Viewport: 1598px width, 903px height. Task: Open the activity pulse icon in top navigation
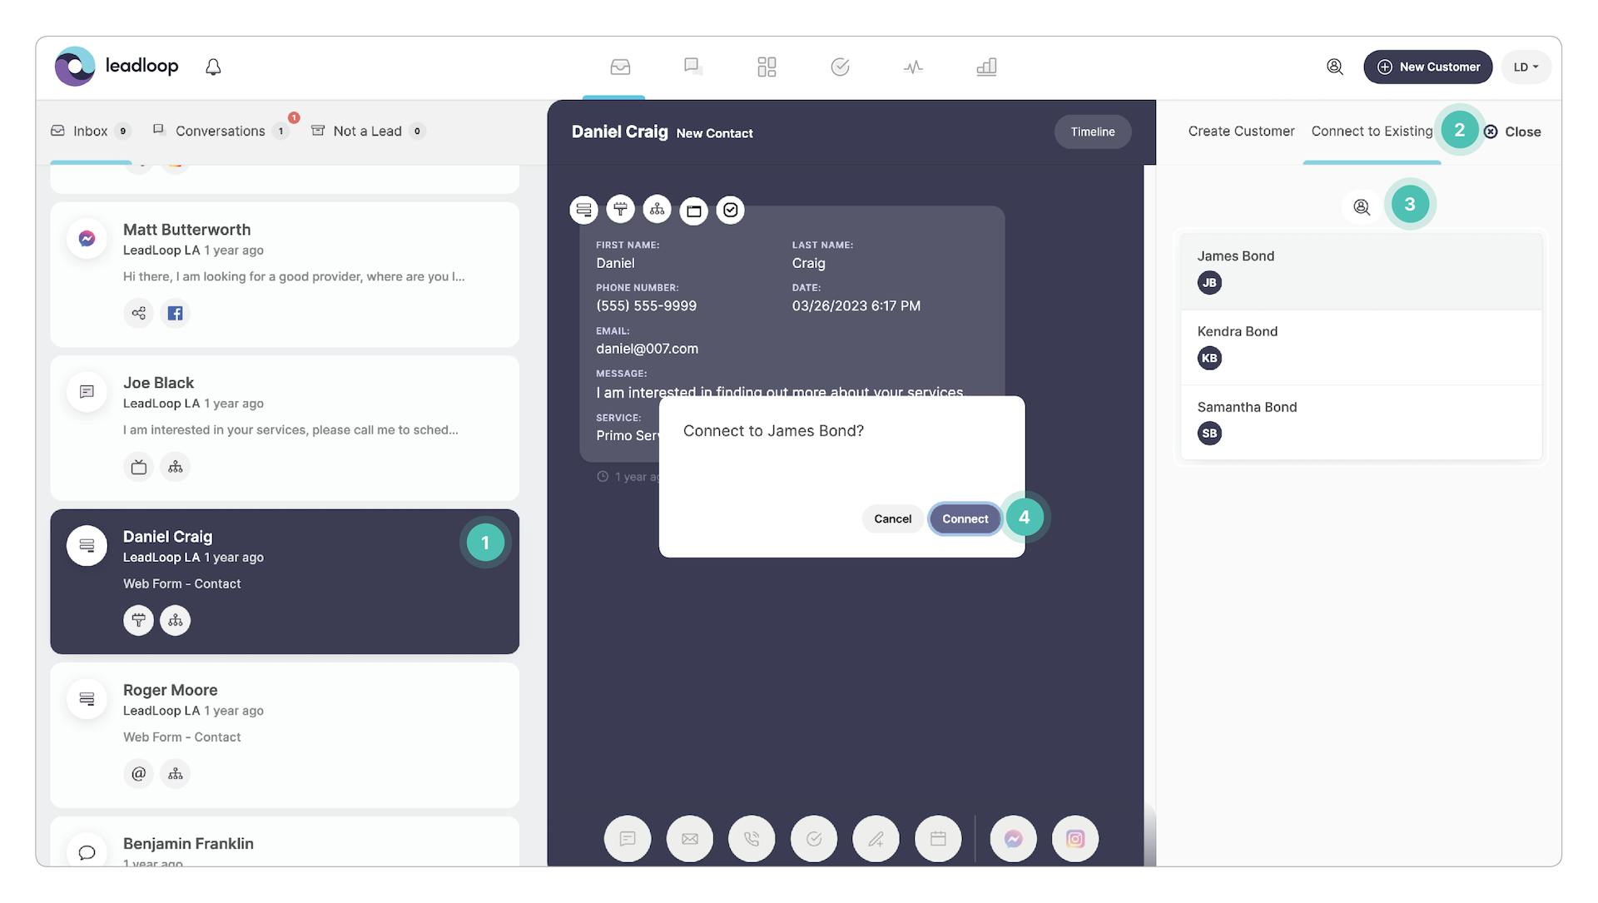tap(913, 67)
